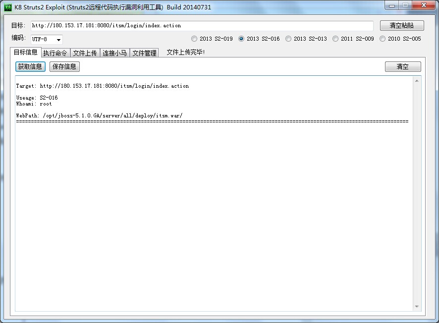439x323 pixels.
Task: Click the Target URL line in output
Action: pyautogui.click(x=103, y=86)
